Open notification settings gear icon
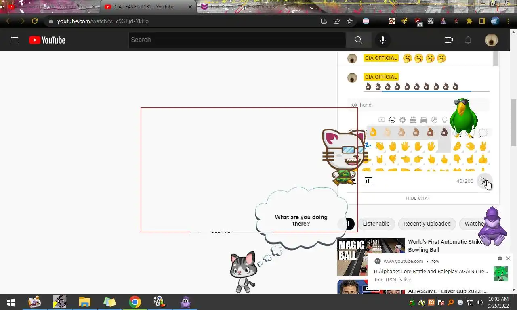Screen dimensions: 517x310 (500, 258)
